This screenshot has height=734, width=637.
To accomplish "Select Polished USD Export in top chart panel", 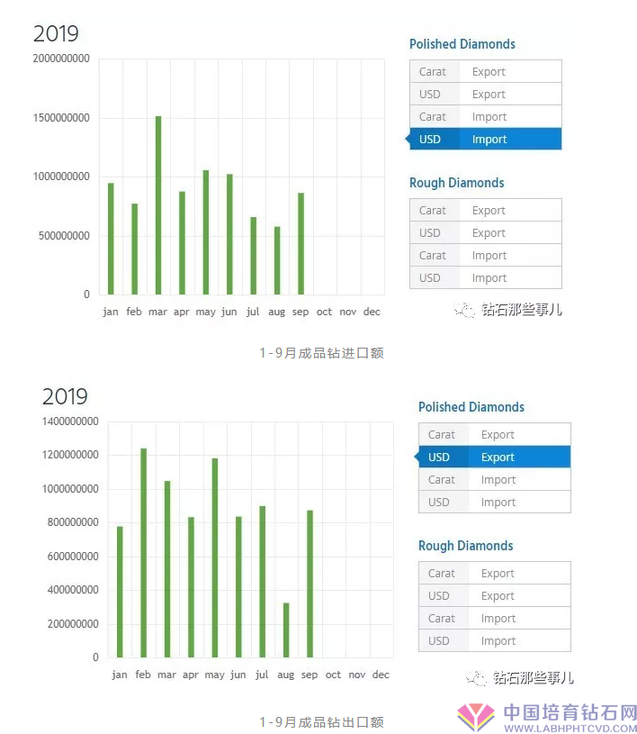I will pos(486,94).
